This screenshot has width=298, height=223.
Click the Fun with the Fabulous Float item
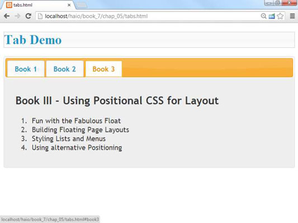tap(76, 120)
